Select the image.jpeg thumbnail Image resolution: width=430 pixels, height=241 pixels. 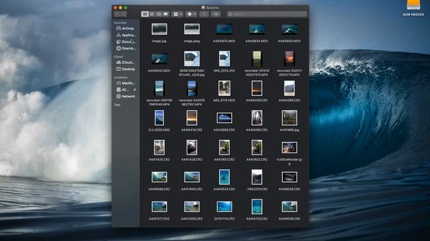coord(191,29)
